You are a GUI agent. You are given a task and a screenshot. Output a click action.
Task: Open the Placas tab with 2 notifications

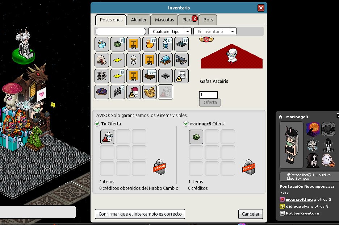(188, 20)
